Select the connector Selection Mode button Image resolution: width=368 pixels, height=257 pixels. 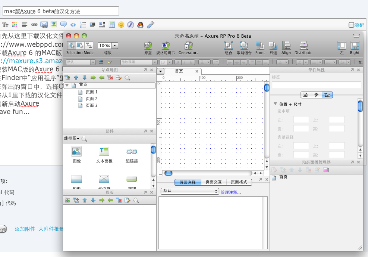89,45
